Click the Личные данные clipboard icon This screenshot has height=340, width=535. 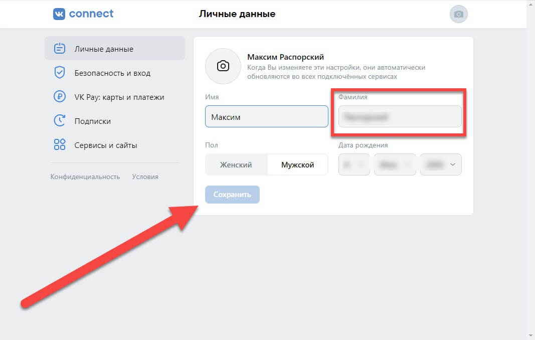pyautogui.click(x=59, y=49)
